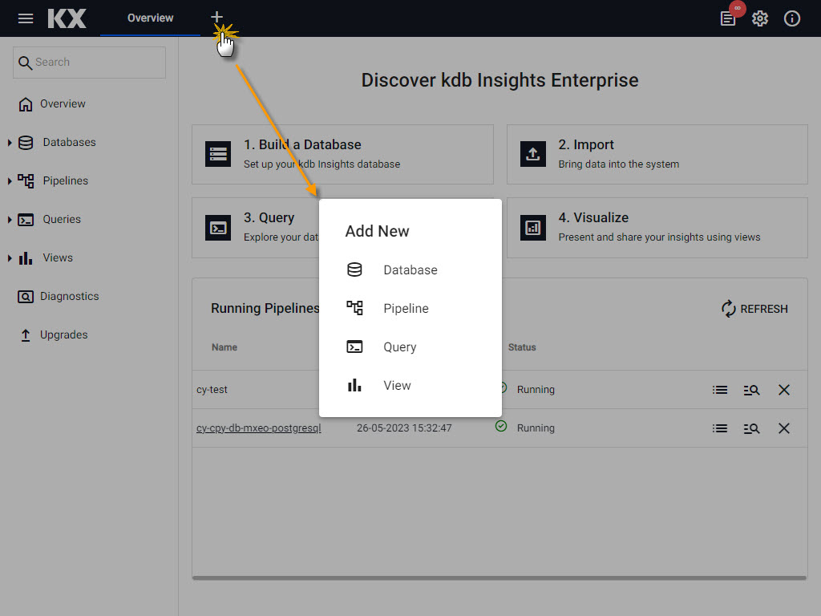Screen dimensions: 821x616
Task: Select Queries in the sidebar
Action: pyautogui.click(x=62, y=219)
